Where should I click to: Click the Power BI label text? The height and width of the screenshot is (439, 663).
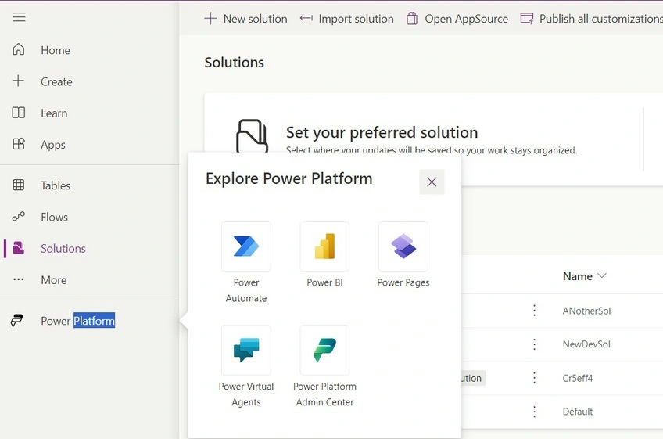(x=324, y=282)
